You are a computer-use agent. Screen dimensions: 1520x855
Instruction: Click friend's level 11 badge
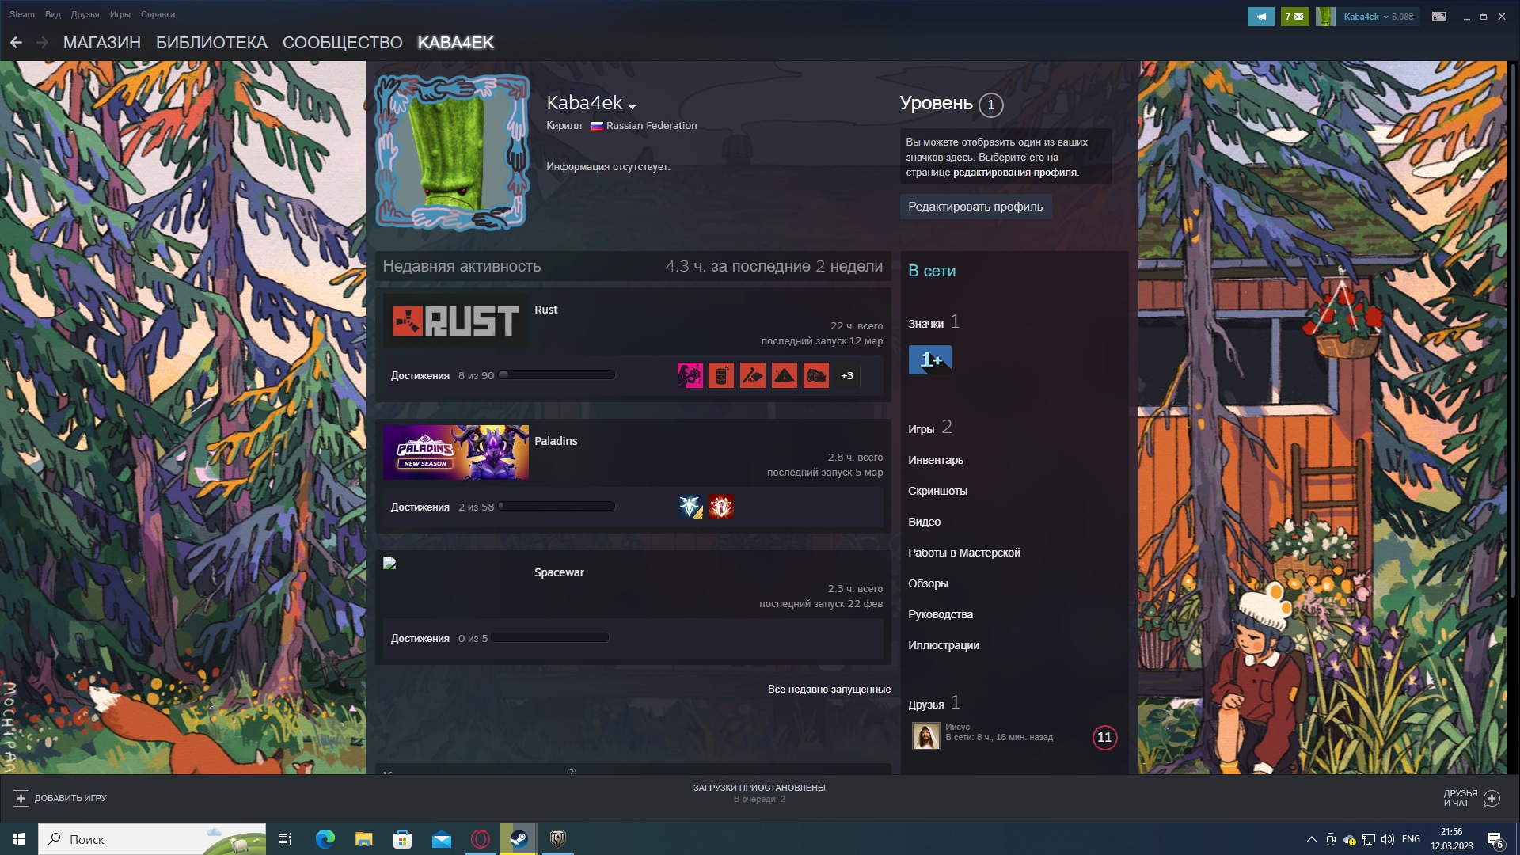pyautogui.click(x=1104, y=737)
